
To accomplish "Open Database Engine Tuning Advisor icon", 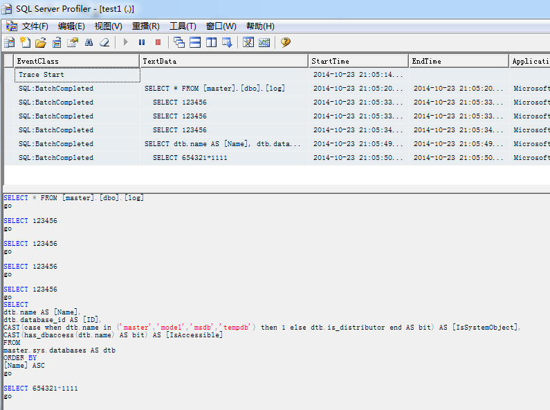I will coord(248,42).
